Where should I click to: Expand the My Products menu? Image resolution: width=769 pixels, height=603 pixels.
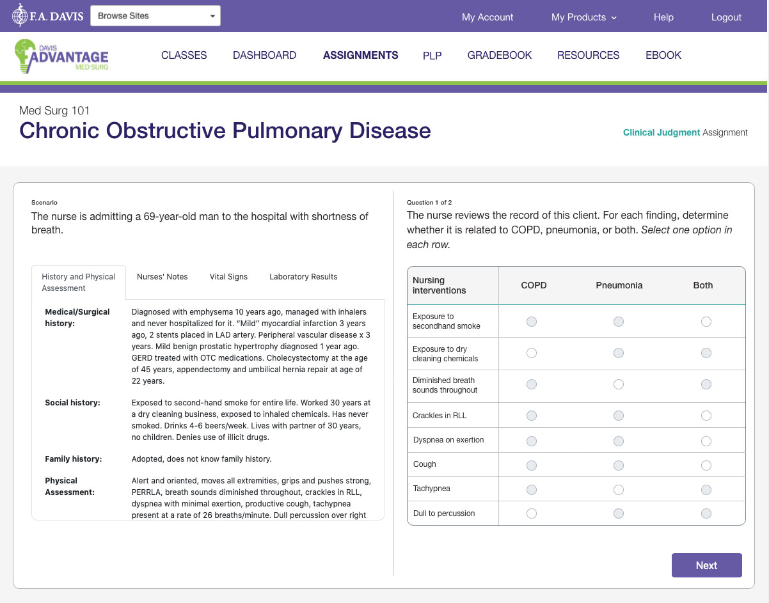point(584,17)
